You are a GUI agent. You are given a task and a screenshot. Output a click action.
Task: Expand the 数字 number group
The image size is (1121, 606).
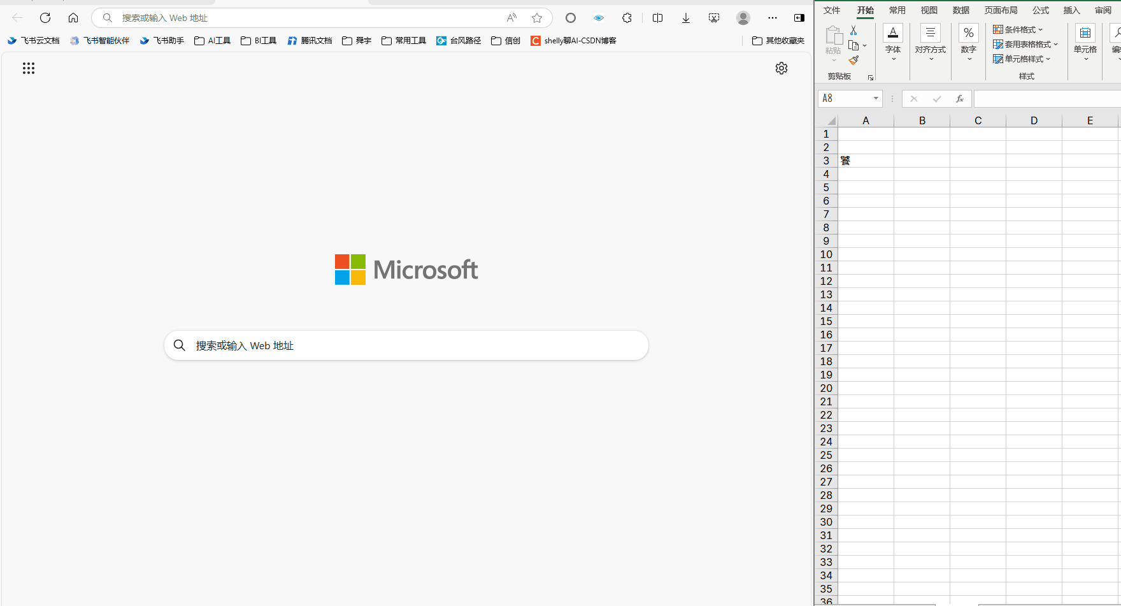[x=969, y=43]
